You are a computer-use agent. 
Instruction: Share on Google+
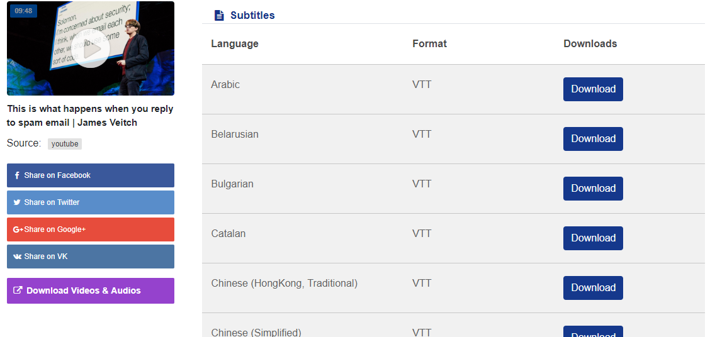(90, 229)
